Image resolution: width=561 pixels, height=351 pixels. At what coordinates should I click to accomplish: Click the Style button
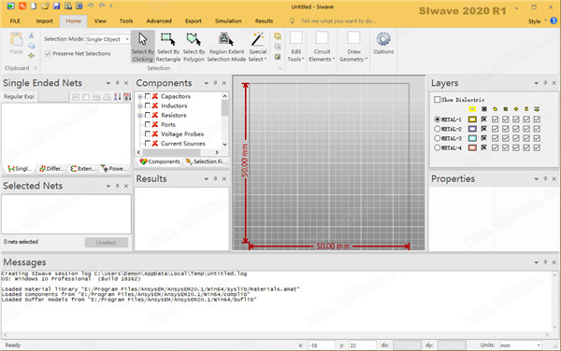pyautogui.click(x=535, y=21)
